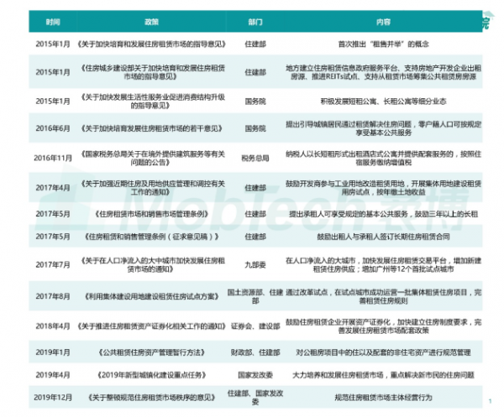Screen dimensions: 504x417
Task: Click the content cell about 集体租赁住房项目
Action: [x=383, y=296]
